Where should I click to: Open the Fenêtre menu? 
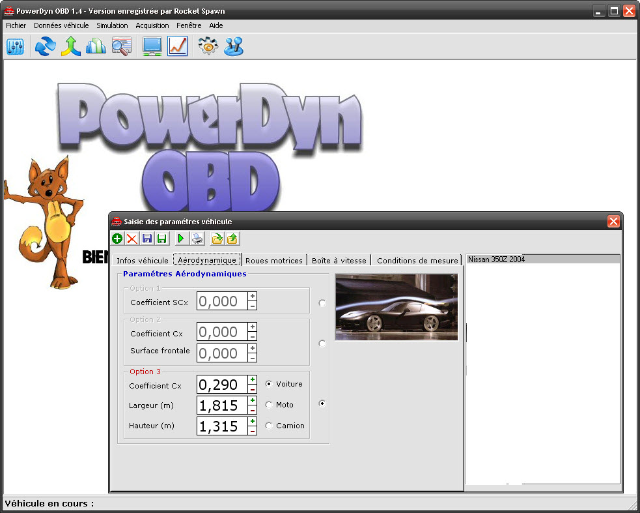click(189, 25)
